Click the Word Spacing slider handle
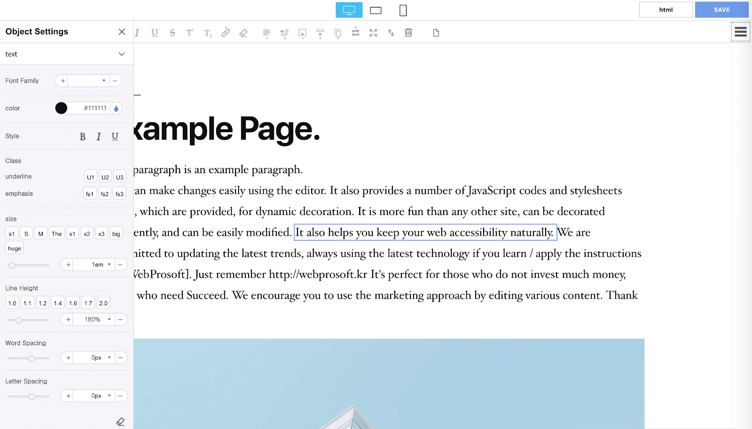The width and height of the screenshot is (752, 429). tap(31, 358)
